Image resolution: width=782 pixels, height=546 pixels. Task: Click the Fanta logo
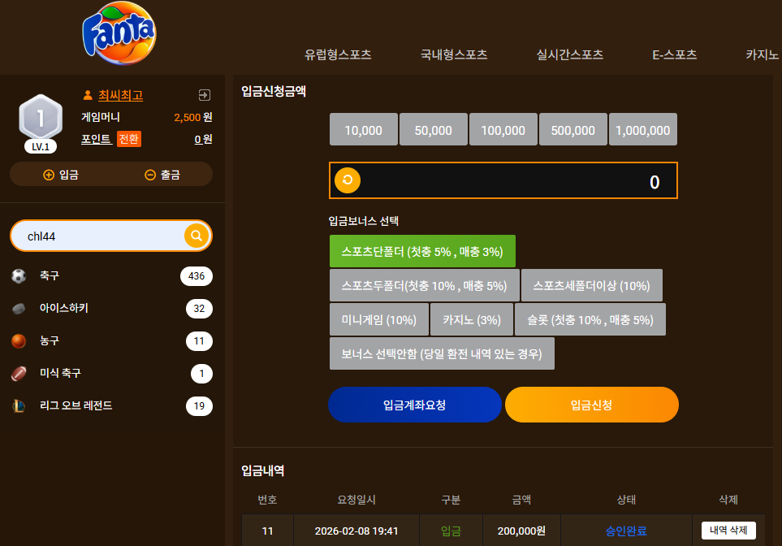(119, 33)
